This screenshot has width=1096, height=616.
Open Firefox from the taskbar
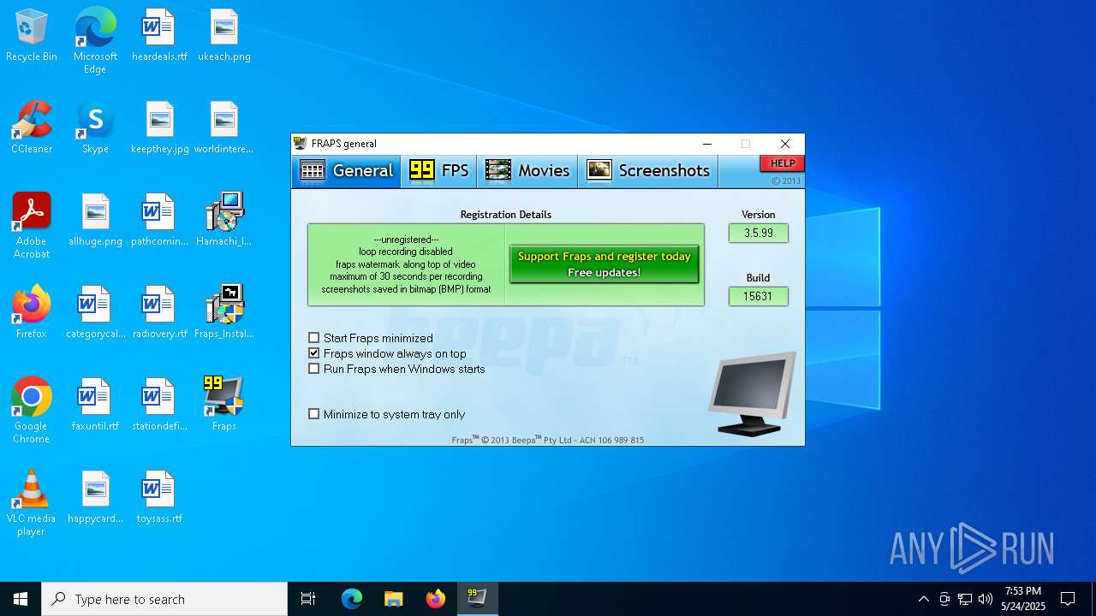tap(435, 599)
